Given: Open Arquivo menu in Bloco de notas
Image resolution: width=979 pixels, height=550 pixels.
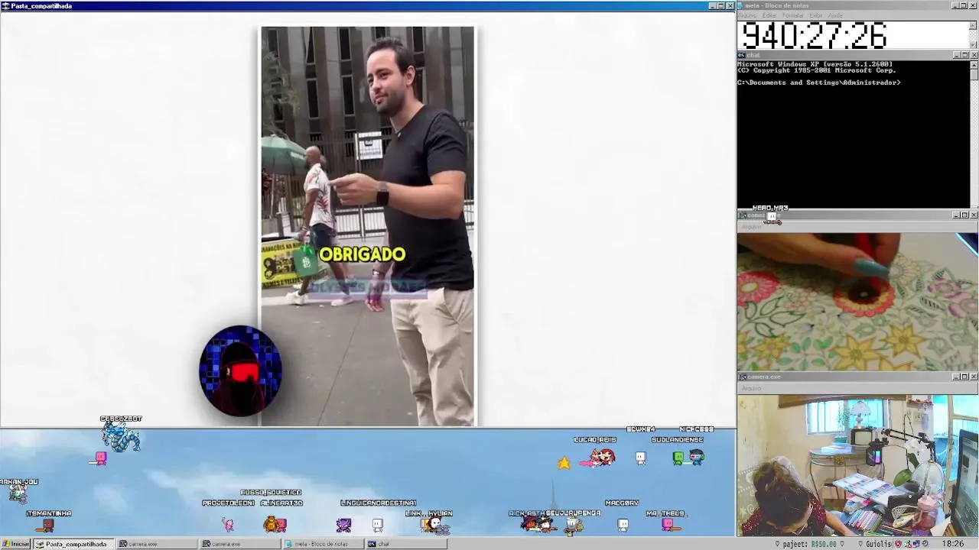Looking at the screenshot, I should coord(748,15).
